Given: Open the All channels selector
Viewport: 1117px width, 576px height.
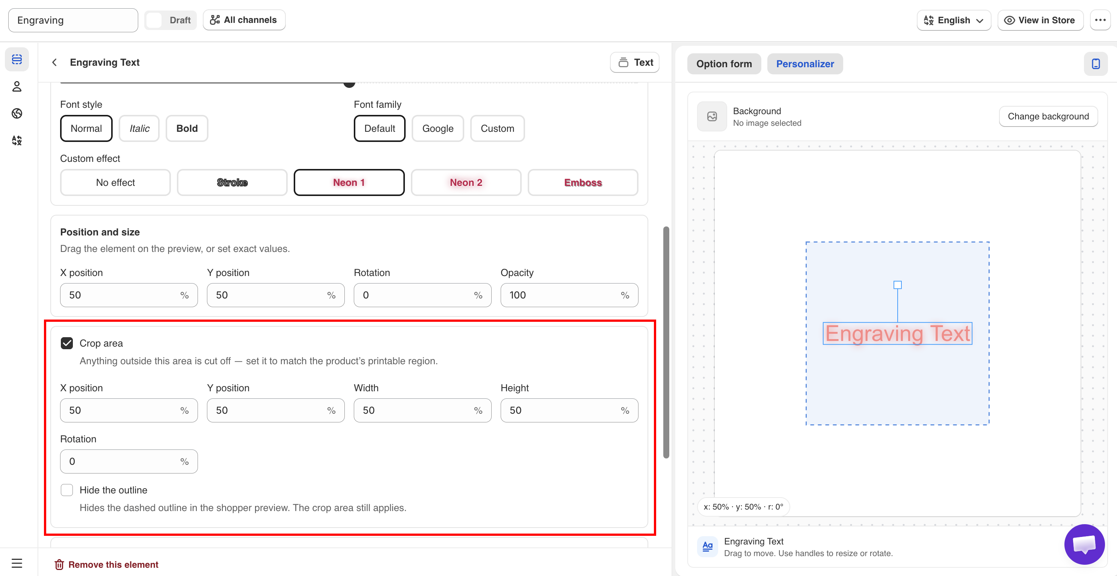Looking at the screenshot, I should click(x=244, y=20).
